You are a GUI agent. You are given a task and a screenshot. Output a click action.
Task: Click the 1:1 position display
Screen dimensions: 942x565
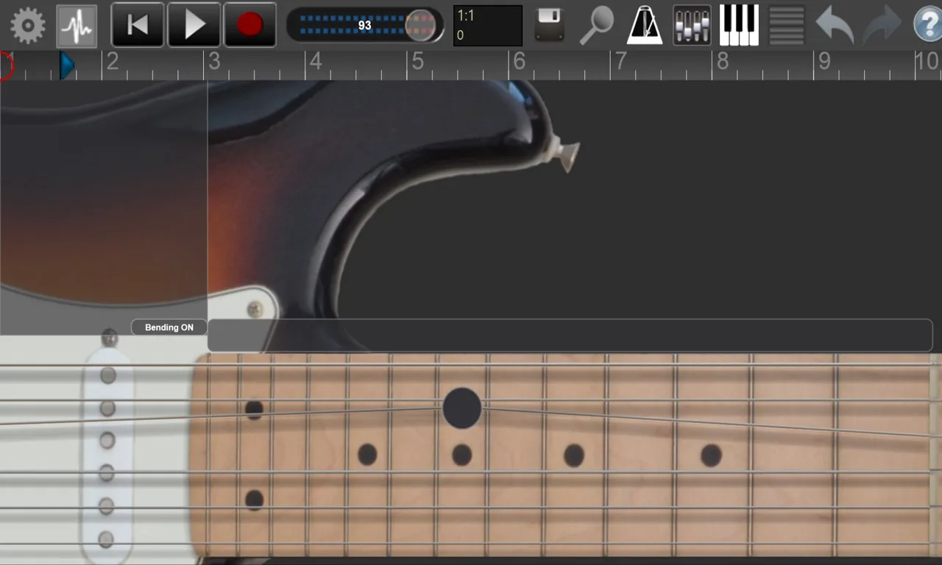(487, 26)
